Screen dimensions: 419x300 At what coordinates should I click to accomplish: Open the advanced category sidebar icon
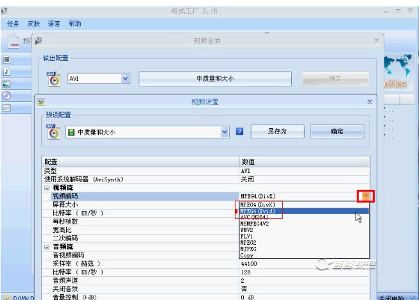6,108
